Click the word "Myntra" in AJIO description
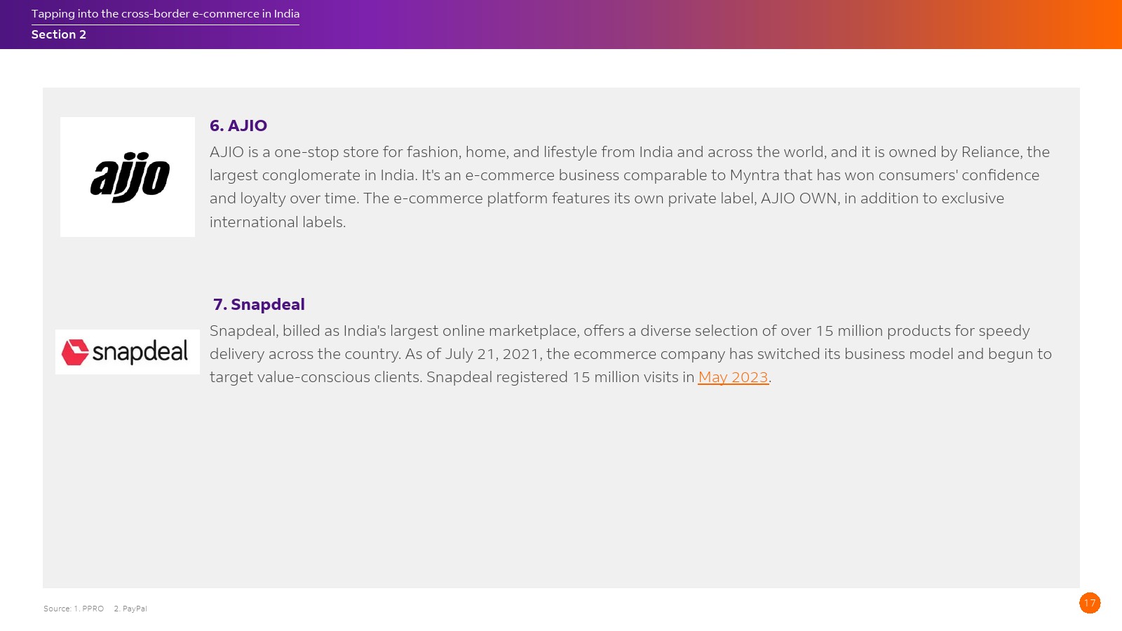The width and height of the screenshot is (1122, 631). coord(755,175)
